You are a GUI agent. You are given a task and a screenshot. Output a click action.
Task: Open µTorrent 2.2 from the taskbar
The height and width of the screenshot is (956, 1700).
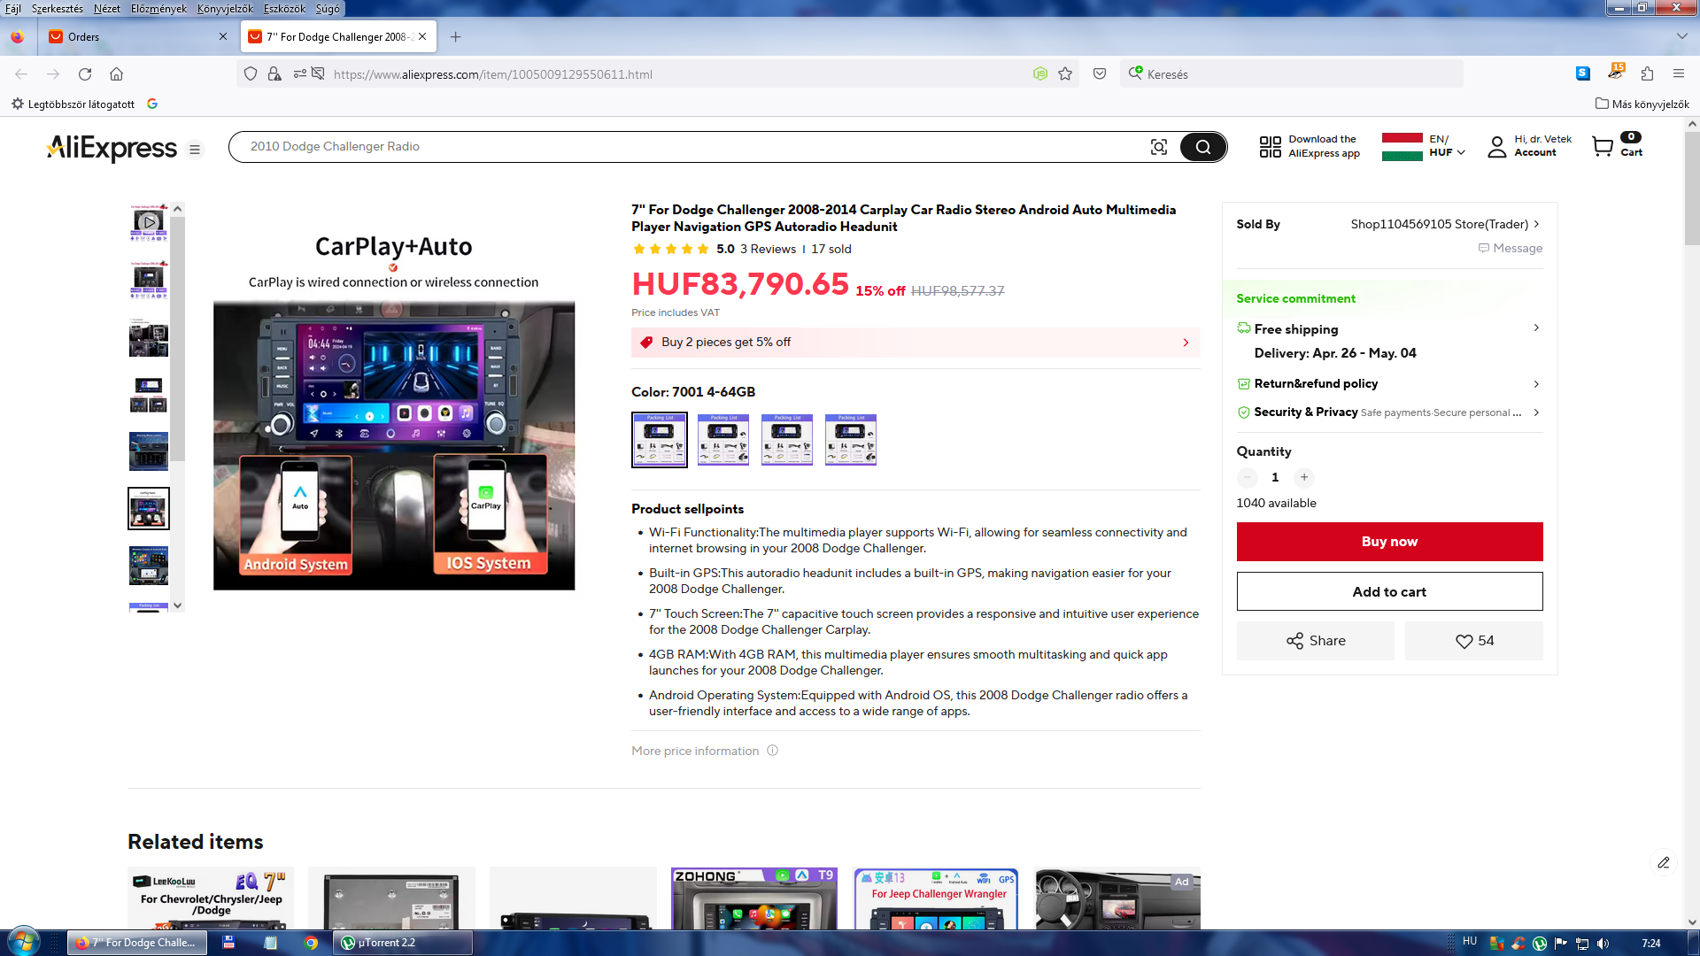pos(403,943)
